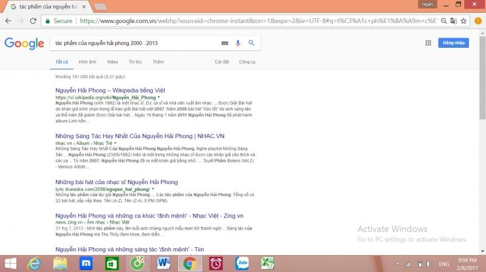
Task: Open 'Nguyễn Hải Phong – Wikipedia tiếng Việt' link
Action: 110,90
